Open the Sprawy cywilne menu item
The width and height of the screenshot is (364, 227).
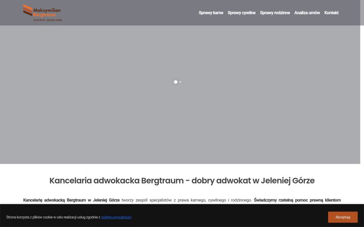(242, 13)
